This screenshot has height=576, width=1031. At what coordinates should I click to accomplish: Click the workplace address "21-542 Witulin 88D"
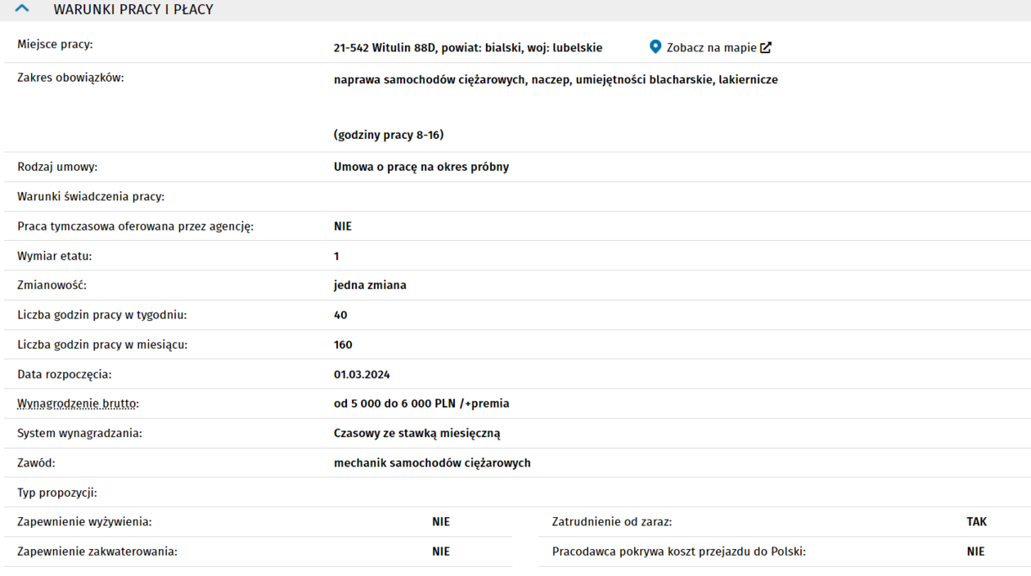(385, 48)
